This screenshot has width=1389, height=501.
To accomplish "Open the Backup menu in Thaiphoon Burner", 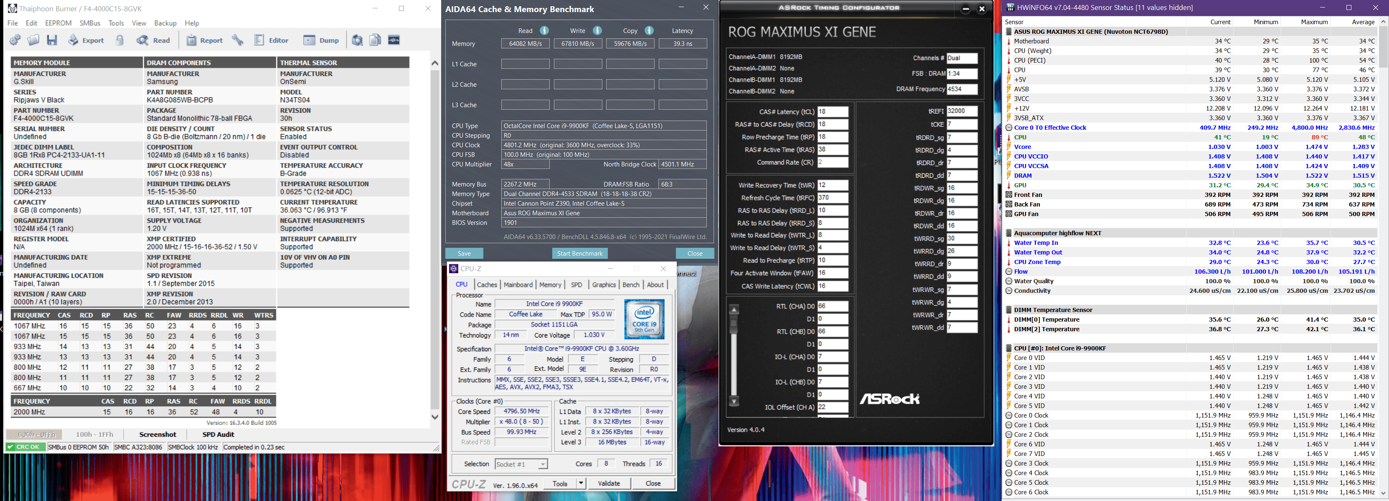I will click(165, 23).
